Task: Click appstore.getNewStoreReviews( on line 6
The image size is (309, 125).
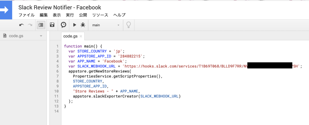Action: [x=100, y=71]
